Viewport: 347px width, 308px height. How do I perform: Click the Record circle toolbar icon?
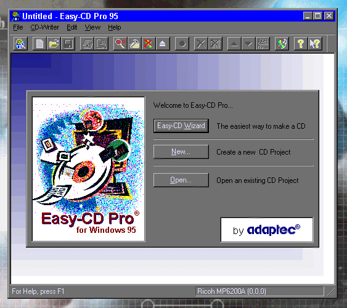tap(182, 44)
